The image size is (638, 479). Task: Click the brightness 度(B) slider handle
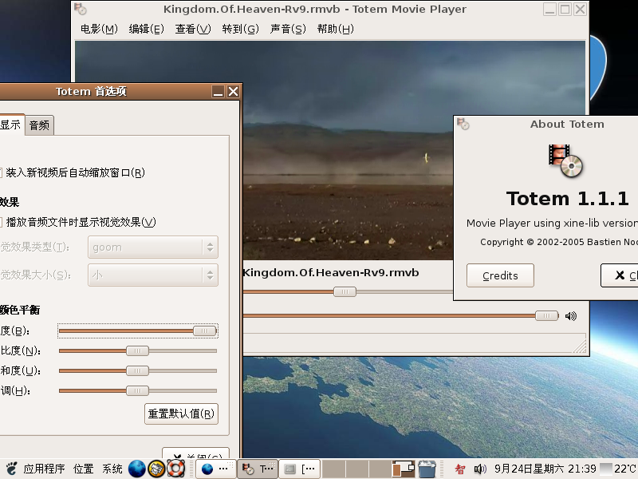[205, 331]
